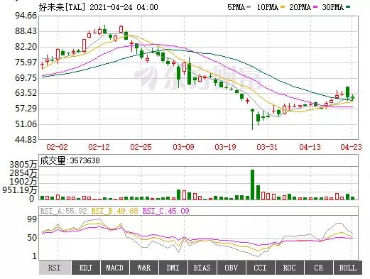Click the 5PMA legend label
Image resolution: width=370 pixels, height=279 pixels.
(x=236, y=7)
